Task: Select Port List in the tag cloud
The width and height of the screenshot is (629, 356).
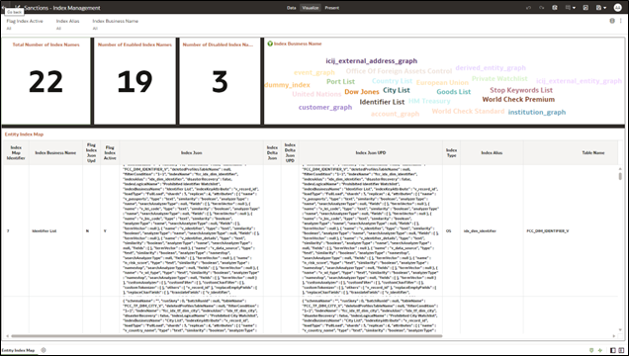Action: 340,81
